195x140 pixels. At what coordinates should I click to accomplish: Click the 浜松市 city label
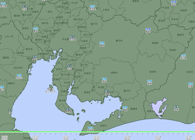pos(190,72)
